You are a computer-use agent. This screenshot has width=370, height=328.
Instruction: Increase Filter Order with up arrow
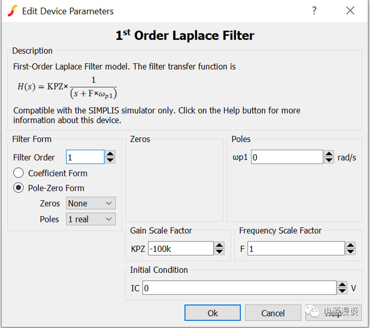point(110,154)
